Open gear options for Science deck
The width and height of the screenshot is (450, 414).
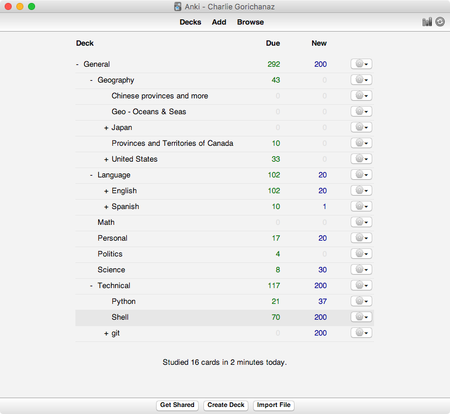point(361,269)
